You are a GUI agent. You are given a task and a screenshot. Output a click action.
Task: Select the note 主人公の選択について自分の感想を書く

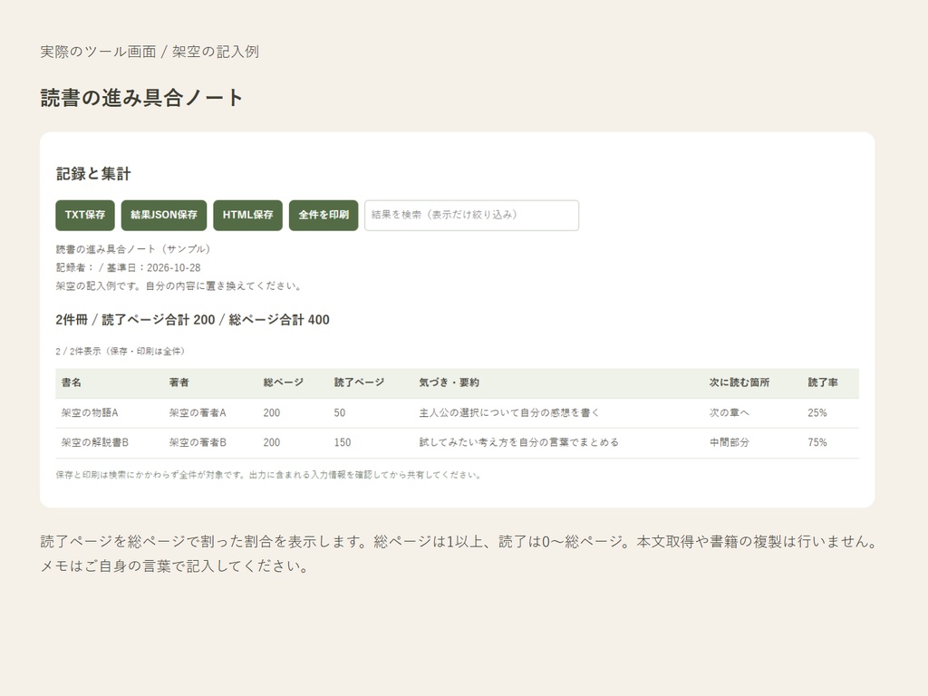509,412
